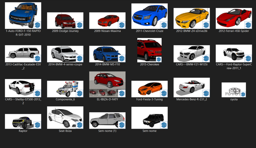Viewport: 256px width, 148px height.
Task: Click the file name '2009-Nissan-Maxima'
Action: [x=107, y=31]
